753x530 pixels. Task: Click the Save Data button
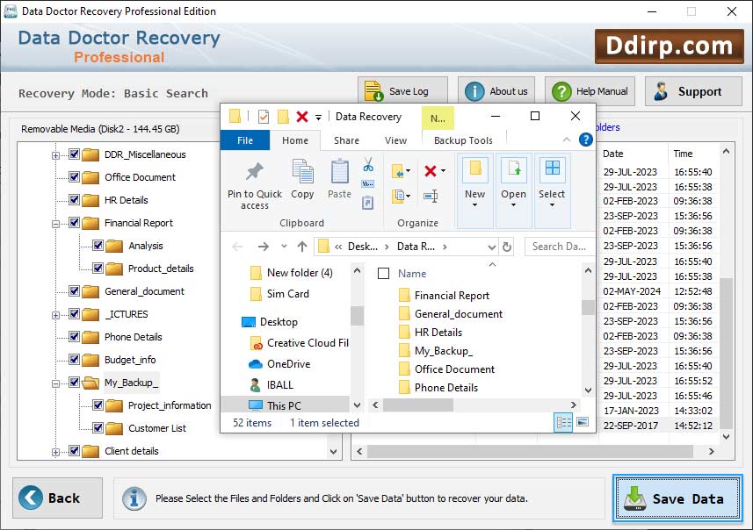pyautogui.click(x=678, y=498)
